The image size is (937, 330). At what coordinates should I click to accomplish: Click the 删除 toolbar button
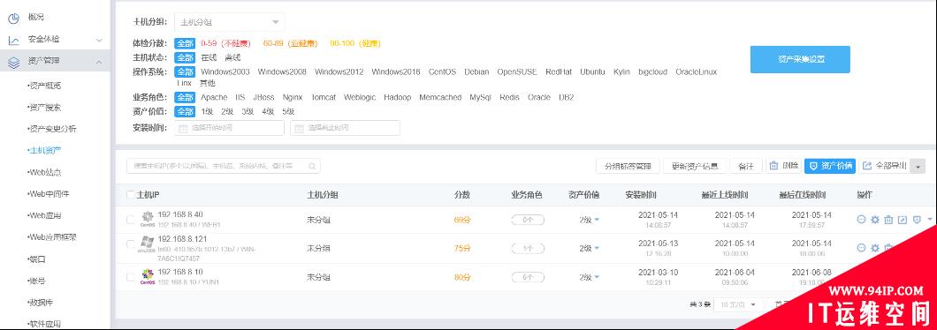(784, 166)
